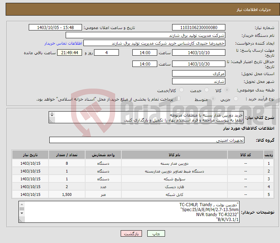Screen dimensions: 280x243
Task: Click the need number field 1103106230000080
Action: pyautogui.click(x=199, y=28)
